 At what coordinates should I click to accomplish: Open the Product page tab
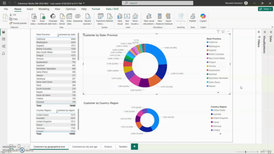108,147
